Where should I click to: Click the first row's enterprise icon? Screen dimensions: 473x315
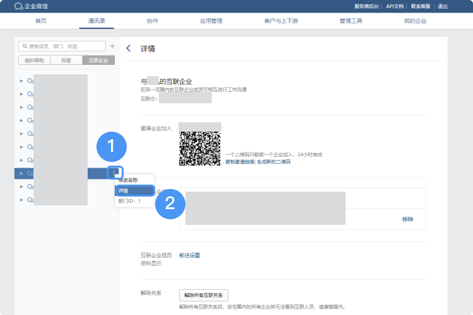[30, 81]
